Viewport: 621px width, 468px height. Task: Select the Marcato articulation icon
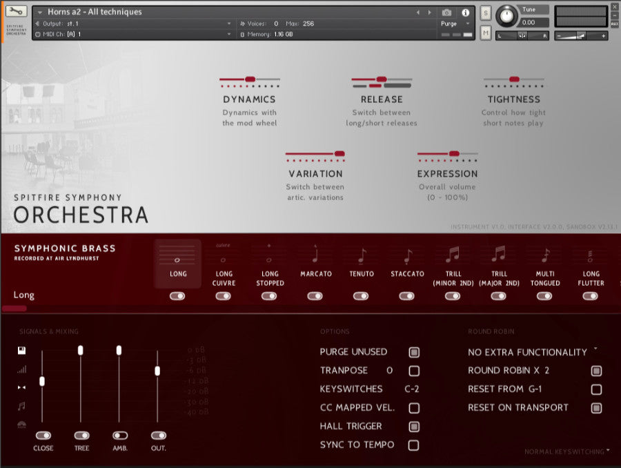315,255
